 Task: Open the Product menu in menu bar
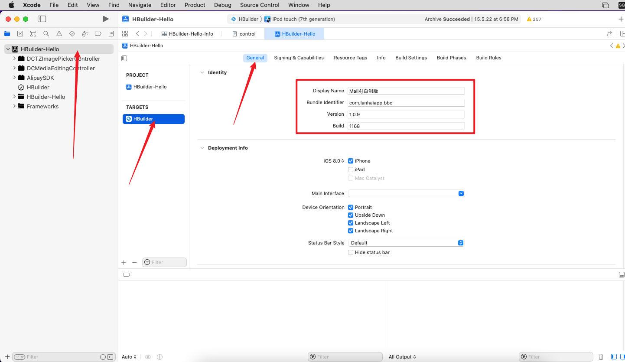pos(195,5)
